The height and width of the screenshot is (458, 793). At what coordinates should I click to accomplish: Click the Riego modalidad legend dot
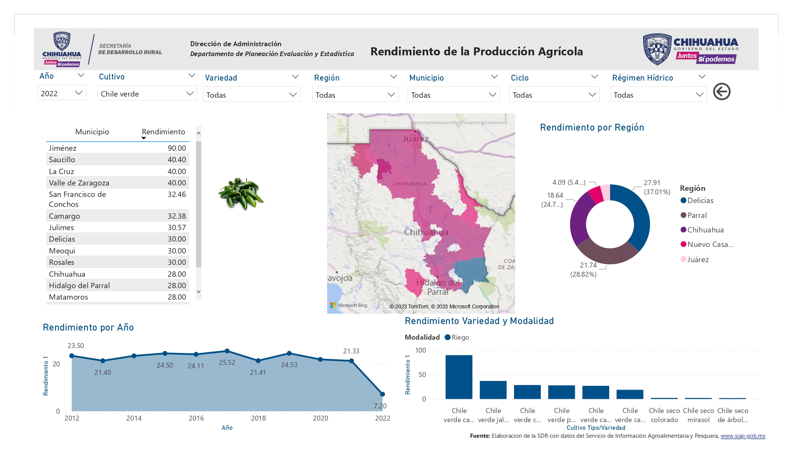point(448,337)
